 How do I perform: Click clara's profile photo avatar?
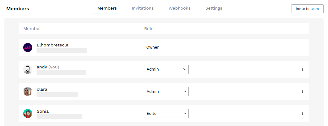click(28, 92)
